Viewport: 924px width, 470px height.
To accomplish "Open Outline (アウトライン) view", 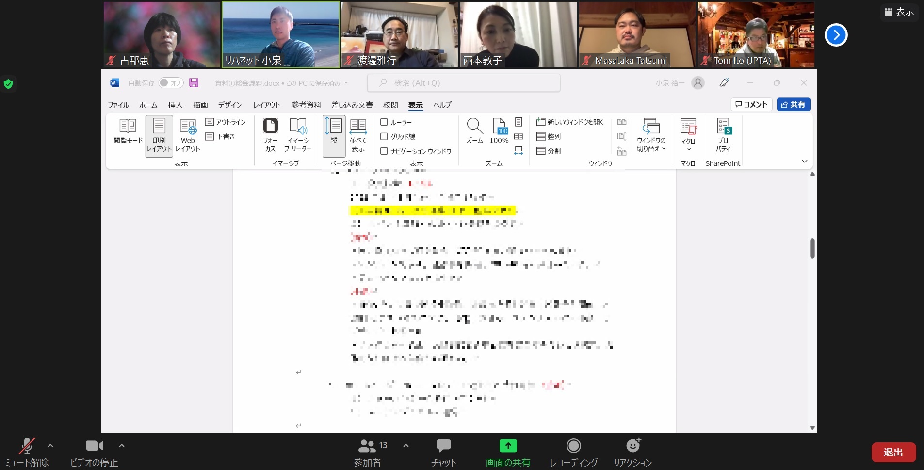I will tap(226, 122).
